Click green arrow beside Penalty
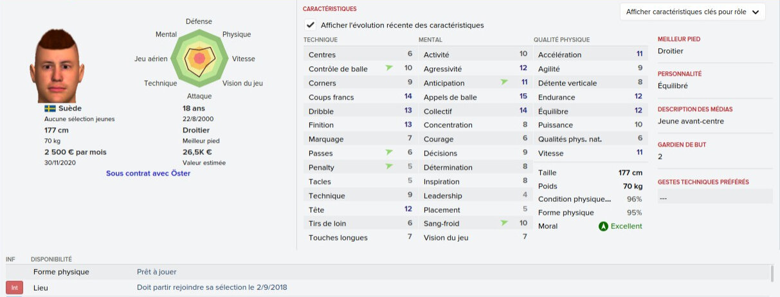The width and height of the screenshot is (780, 297). point(388,167)
